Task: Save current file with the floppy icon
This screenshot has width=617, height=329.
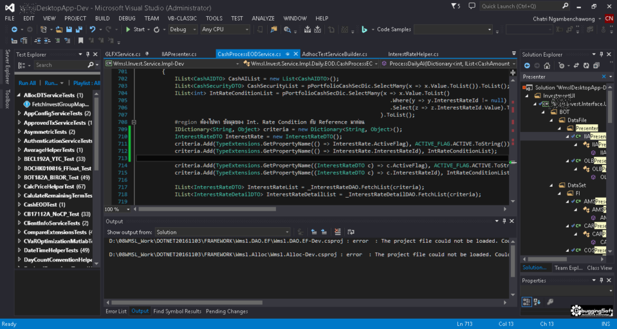Action: click(x=69, y=30)
